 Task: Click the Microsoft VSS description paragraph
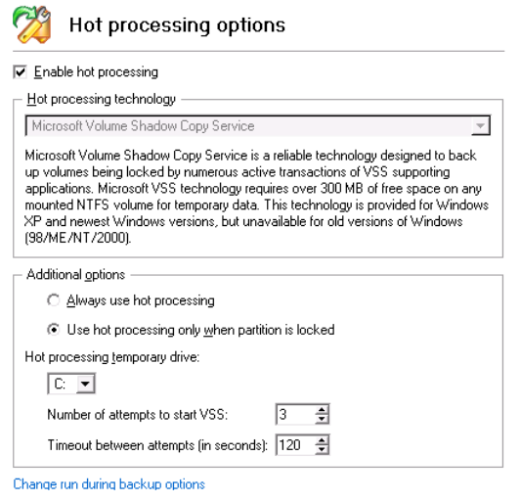click(257, 197)
